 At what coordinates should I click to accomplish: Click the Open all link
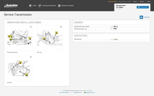[147, 17]
